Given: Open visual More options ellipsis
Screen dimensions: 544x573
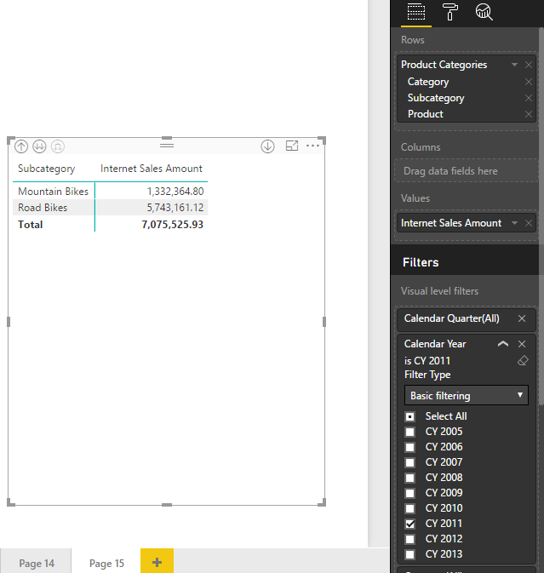Looking at the screenshot, I should pyautogui.click(x=312, y=146).
